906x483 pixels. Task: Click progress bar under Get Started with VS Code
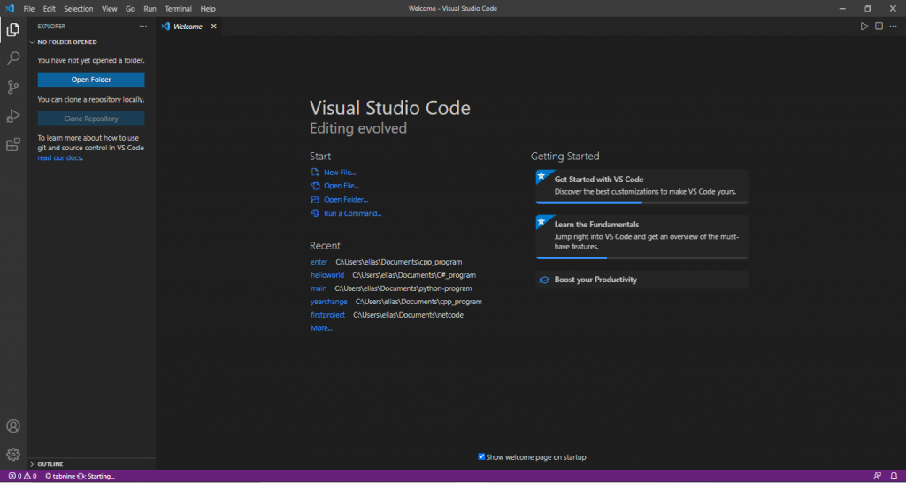642,203
